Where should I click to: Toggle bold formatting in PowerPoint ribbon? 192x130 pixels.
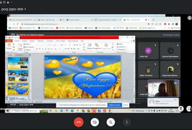tap(37, 49)
